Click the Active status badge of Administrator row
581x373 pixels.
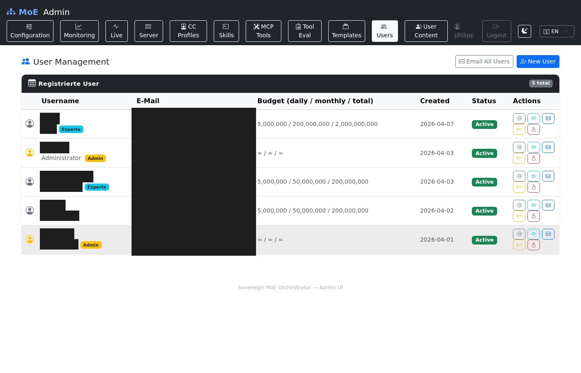click(x=484, y=153)
